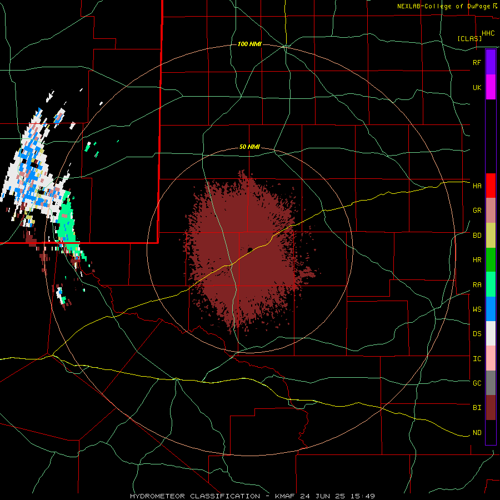Click the 'KMAF' radar site identifier
Screen dimensions: 500x500
[x=284, y=496]
